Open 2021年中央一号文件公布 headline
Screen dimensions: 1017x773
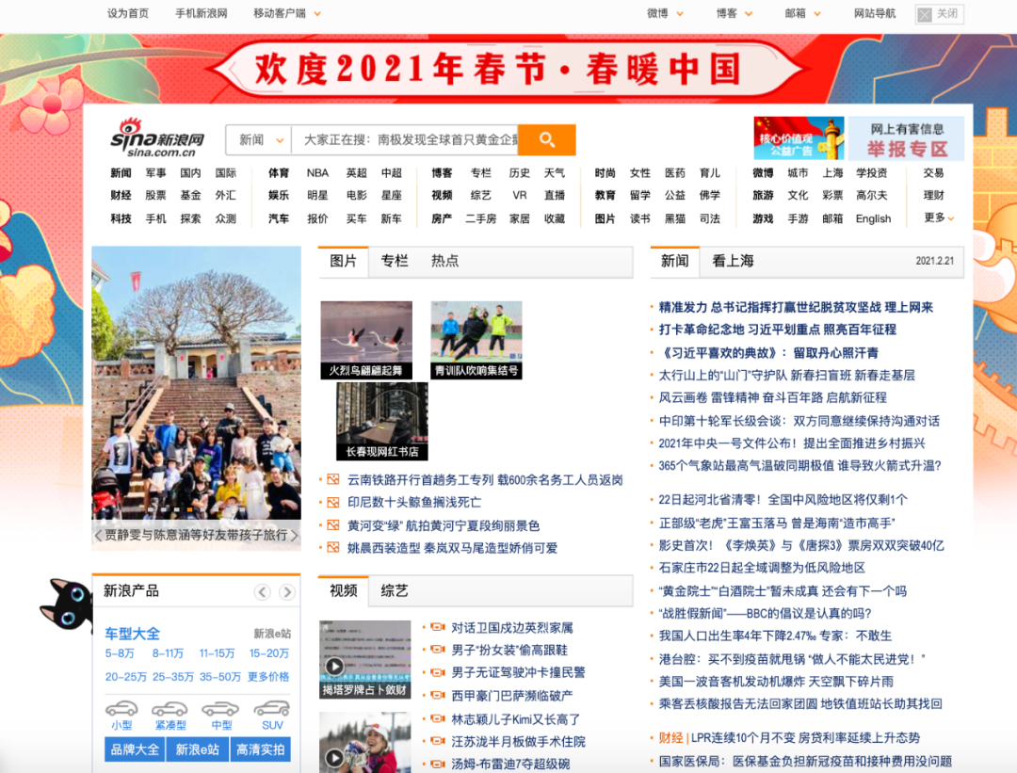click(792, 443)
